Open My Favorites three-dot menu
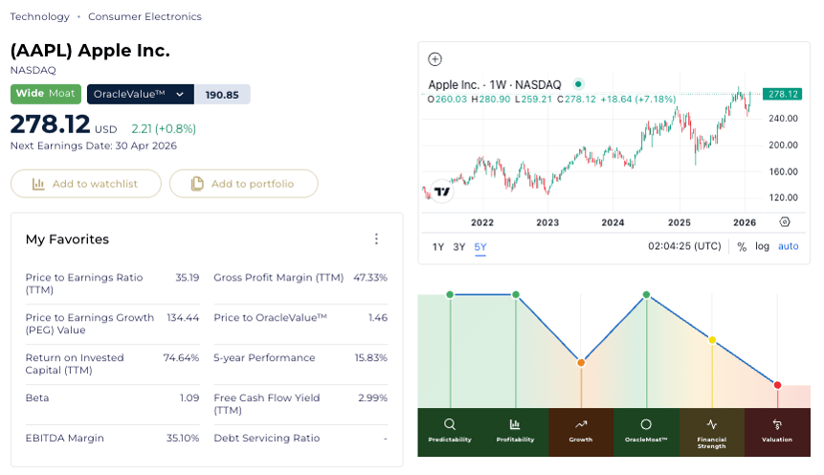Image resolution: width=824 pixels, height=475 pixels. 377,239
